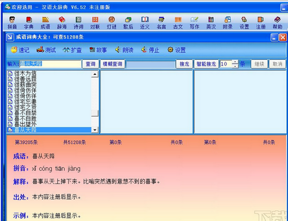Screen dimensions: 288x221
Task: Click the 取消 cancel button
Action: [x=278, y=64]
